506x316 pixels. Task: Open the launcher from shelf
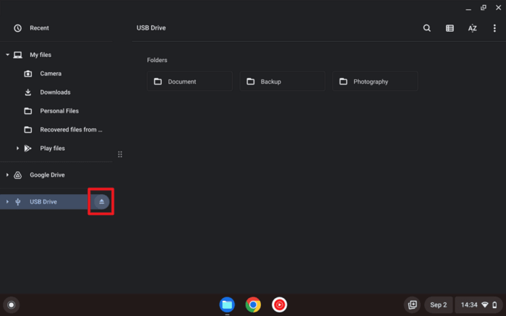pos(12,304)
